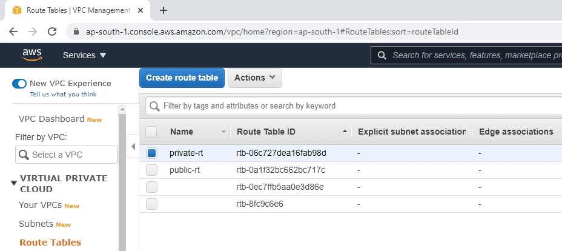This screenshot has width=562, height=251.
Task: Collapse the left navigation pane arrow
Action: [x=133, y=146]
